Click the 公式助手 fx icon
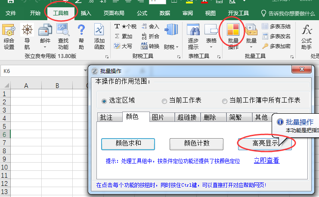The width and height of the screenshot is (319, 197). 307,31
